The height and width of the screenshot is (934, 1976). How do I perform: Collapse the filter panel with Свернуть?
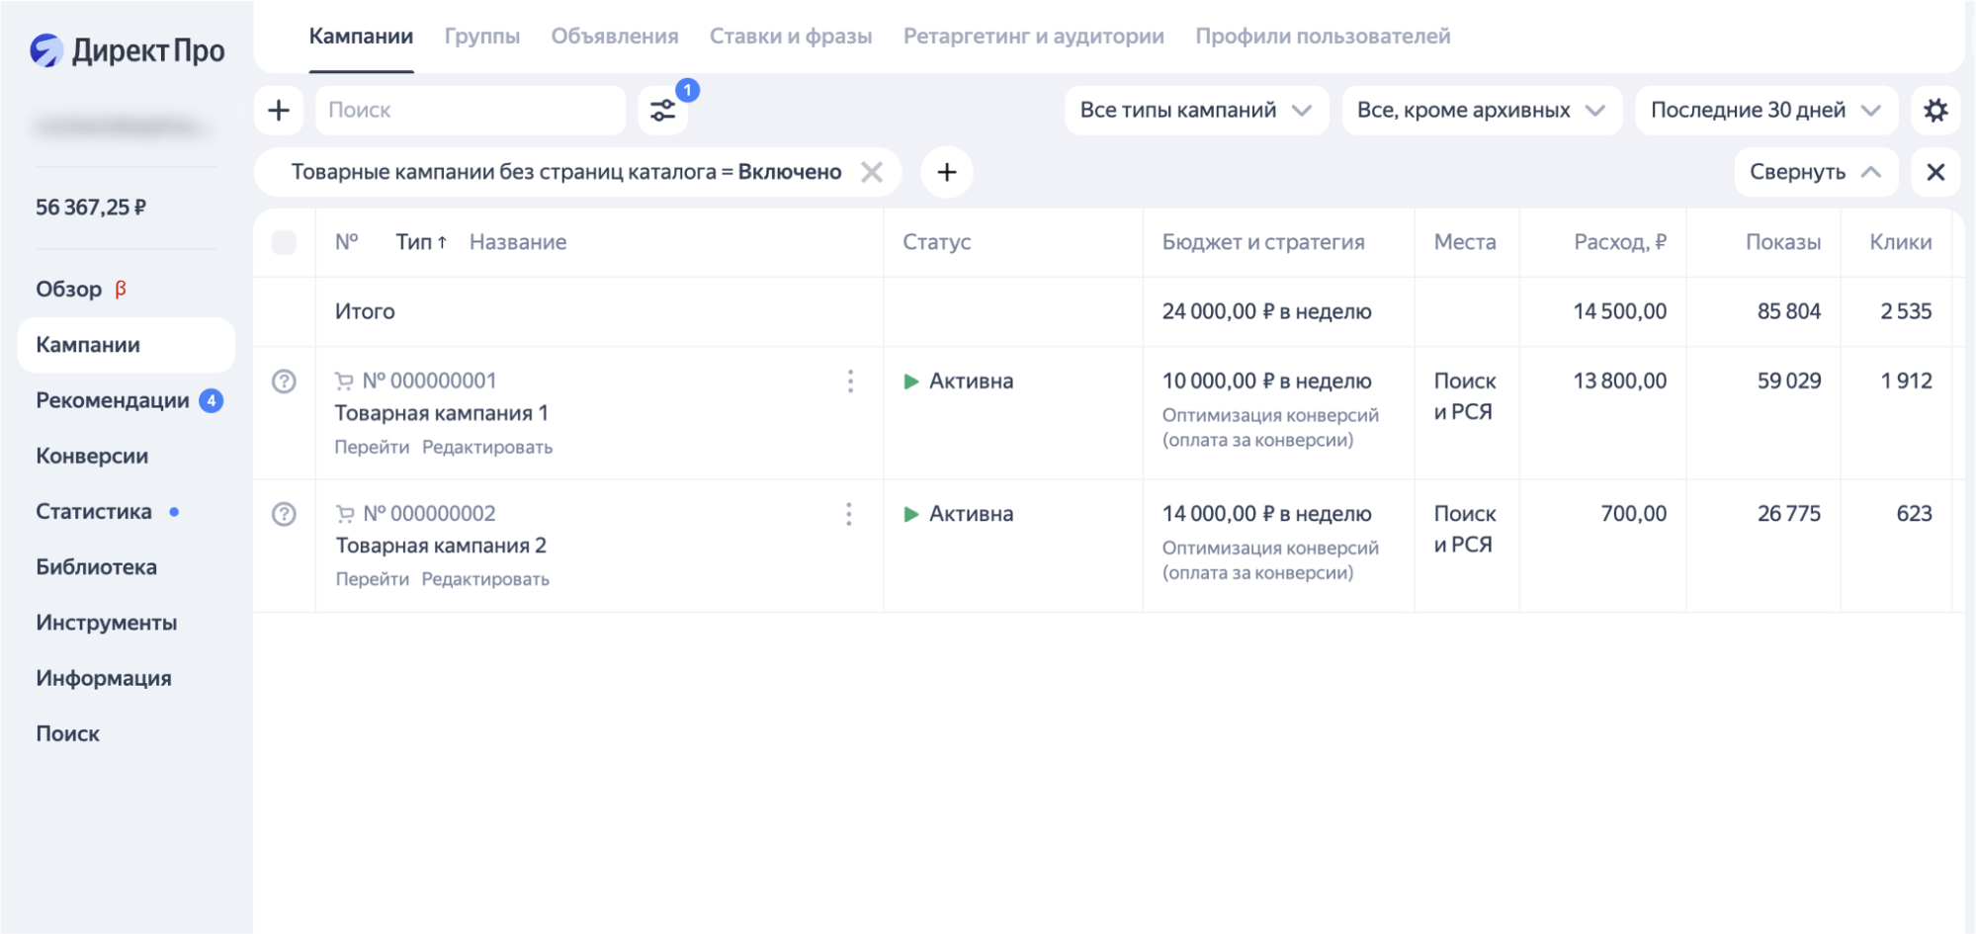coord(1815,172)
